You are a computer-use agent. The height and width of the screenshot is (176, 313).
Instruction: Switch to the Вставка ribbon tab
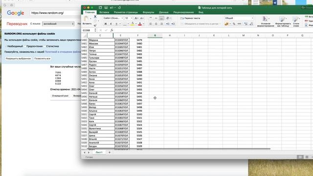(x=104, y=12)
